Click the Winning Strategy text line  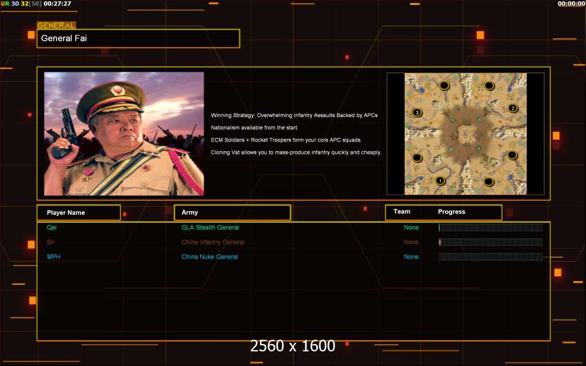point(294,115)
